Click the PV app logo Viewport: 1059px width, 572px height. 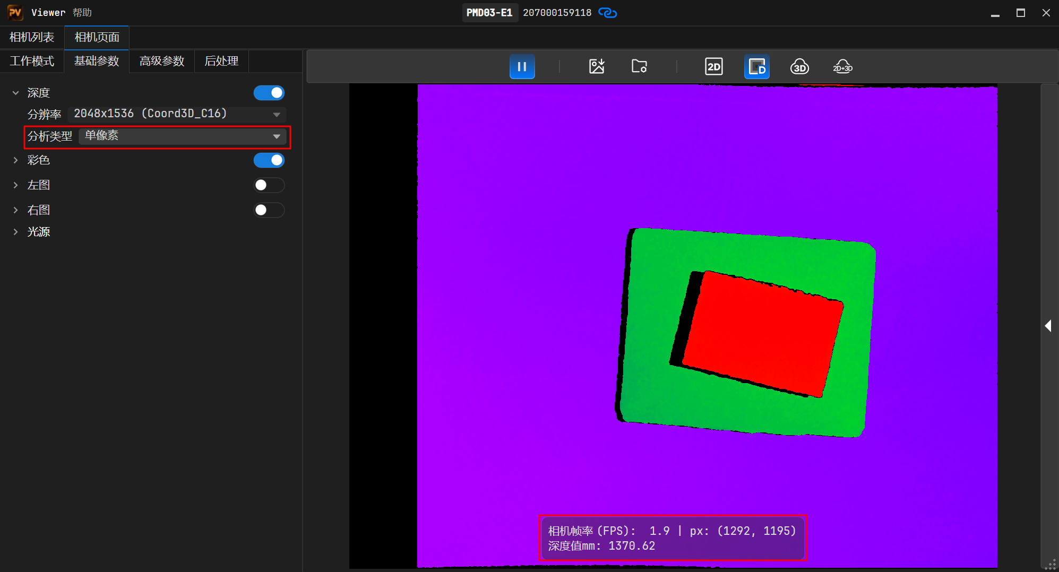pos(15,12)
